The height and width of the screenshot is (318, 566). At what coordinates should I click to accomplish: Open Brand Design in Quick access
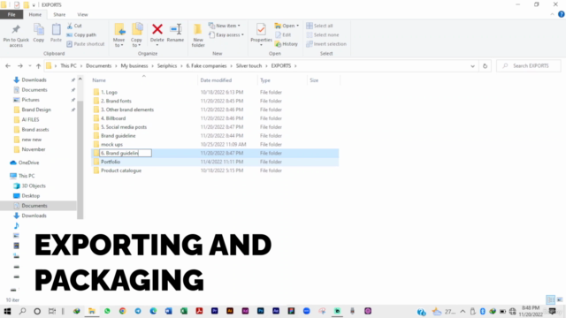tap(36, 110)
